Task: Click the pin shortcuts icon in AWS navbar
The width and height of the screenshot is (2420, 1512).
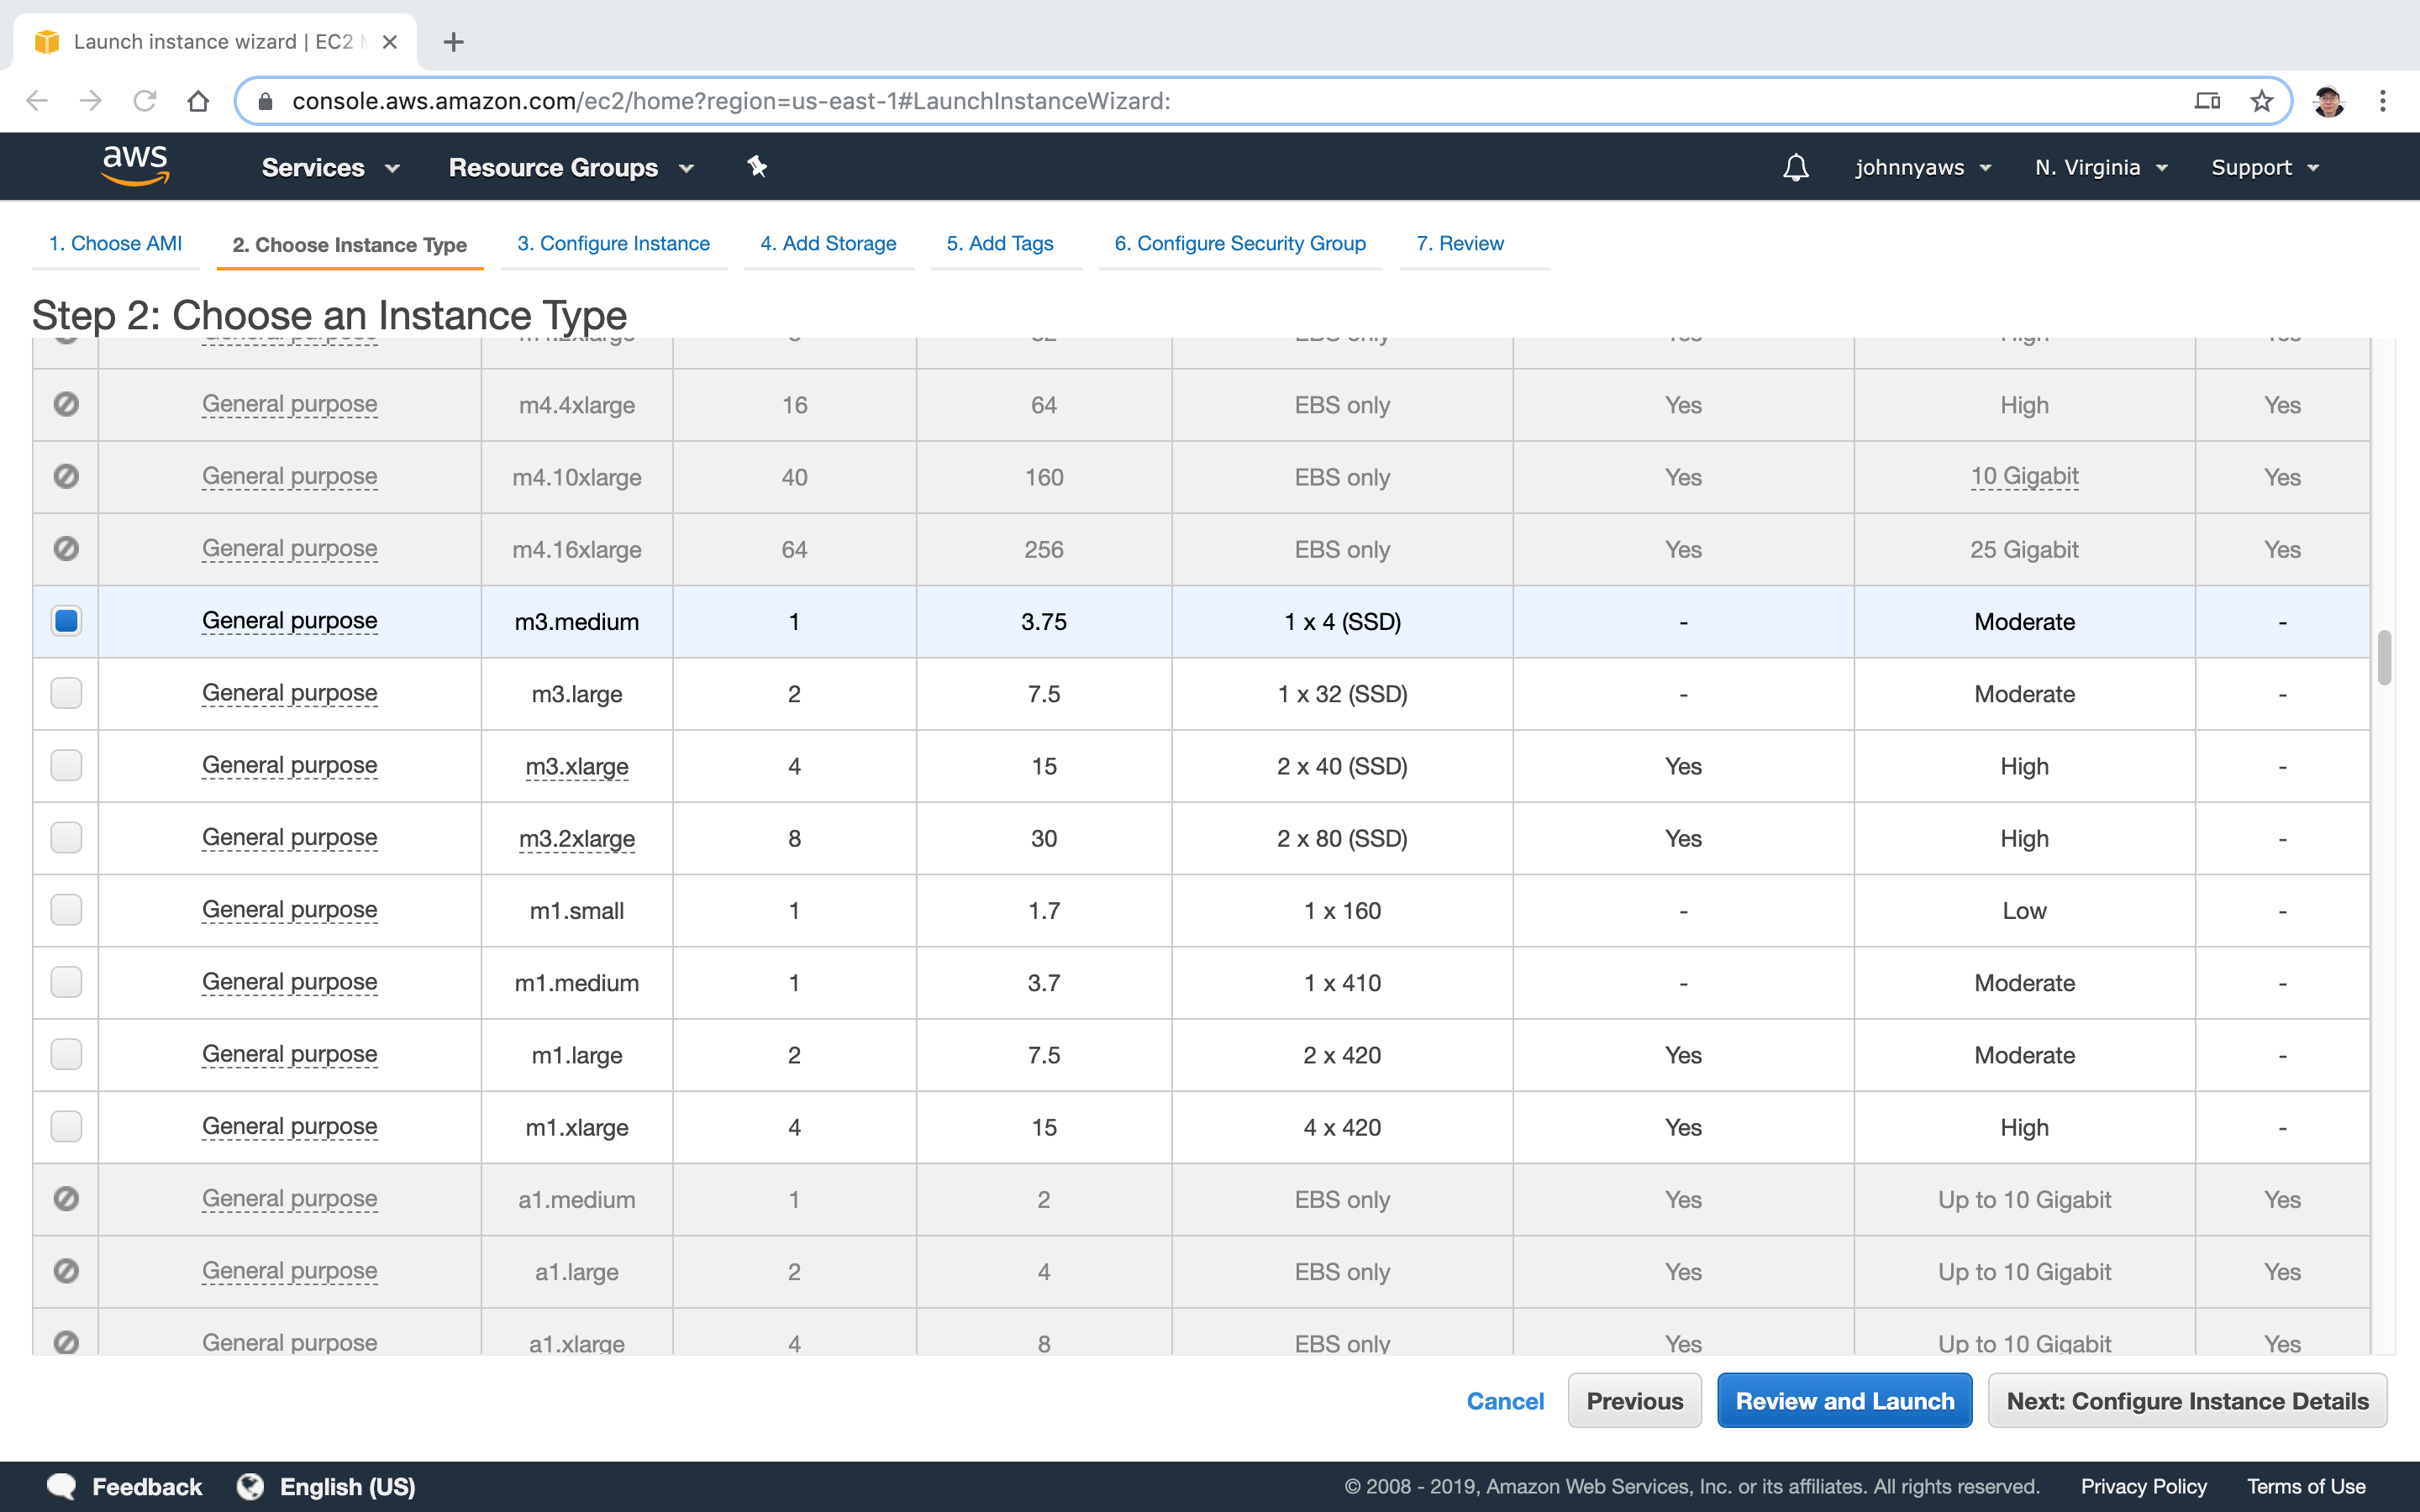Action: (757, 167)
